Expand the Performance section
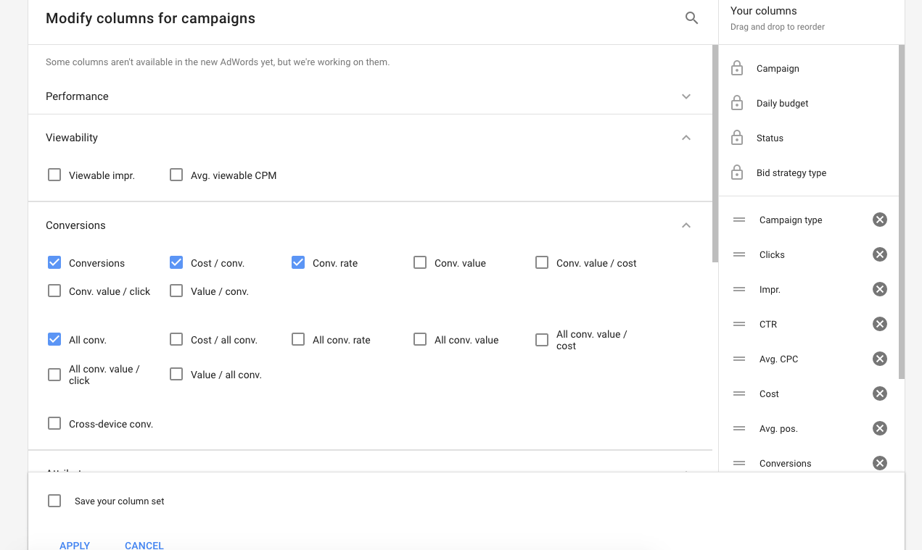Image resolution: width=922 pixels, height=550 pixels. 686,96
